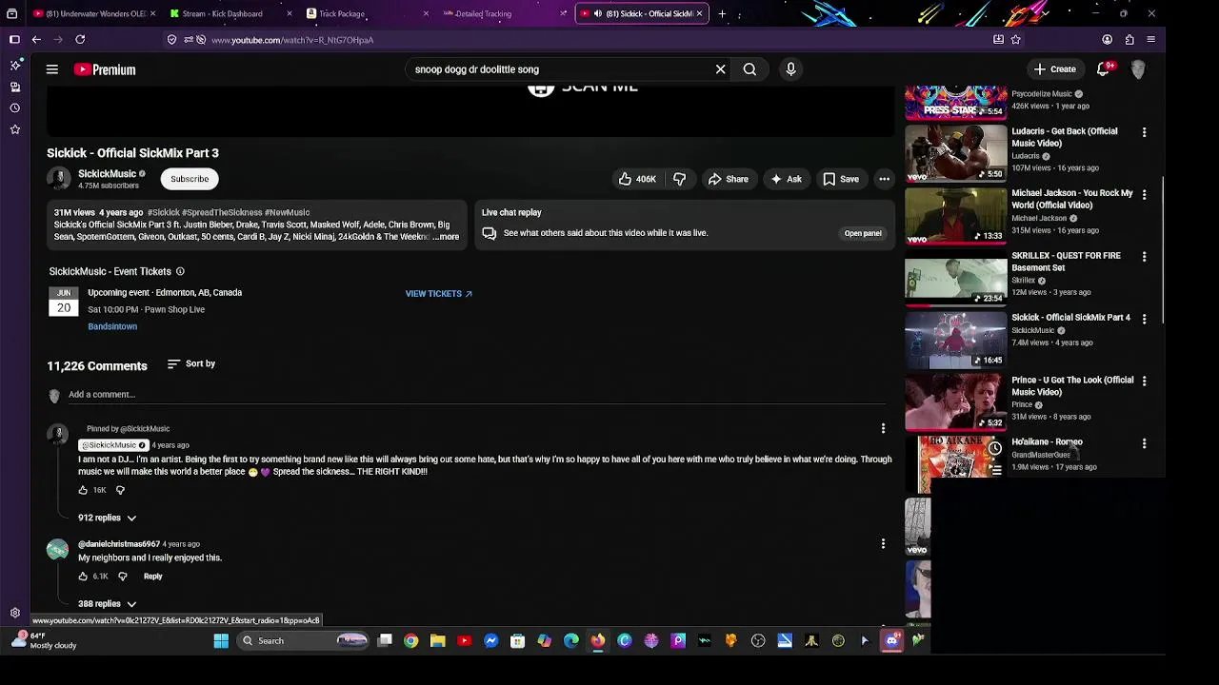Open menu for Michael Jackson video
Screen dimensions: 1219x685
(1144, 194)
